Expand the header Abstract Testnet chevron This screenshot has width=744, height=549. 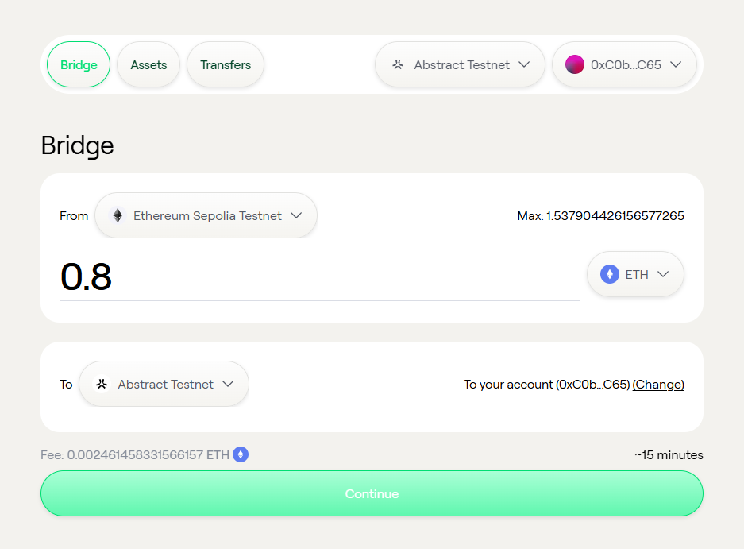(x=523, y=65)
